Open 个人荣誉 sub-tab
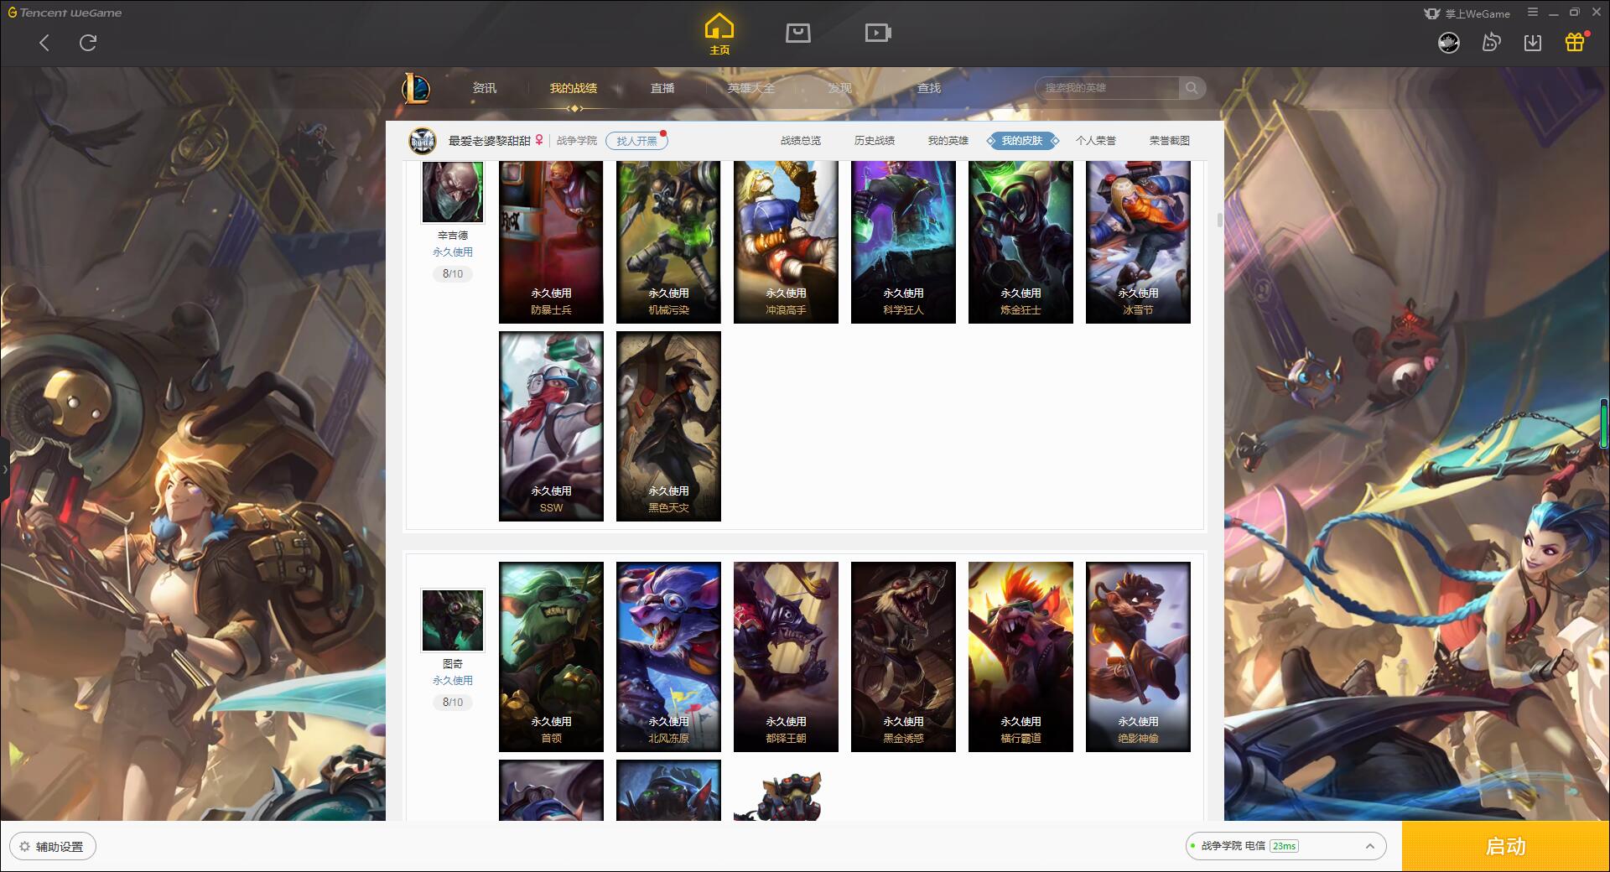Viewport: 1610px width, 872px height. (1096, 141)
